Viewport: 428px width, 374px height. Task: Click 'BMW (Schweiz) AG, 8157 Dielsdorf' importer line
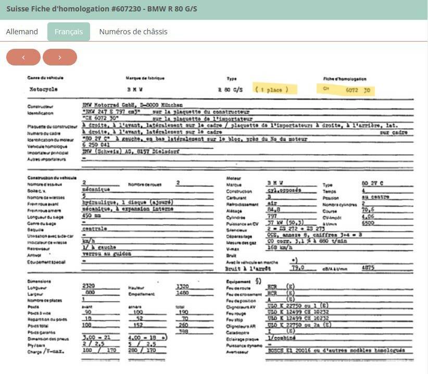[x=131, y=152]
